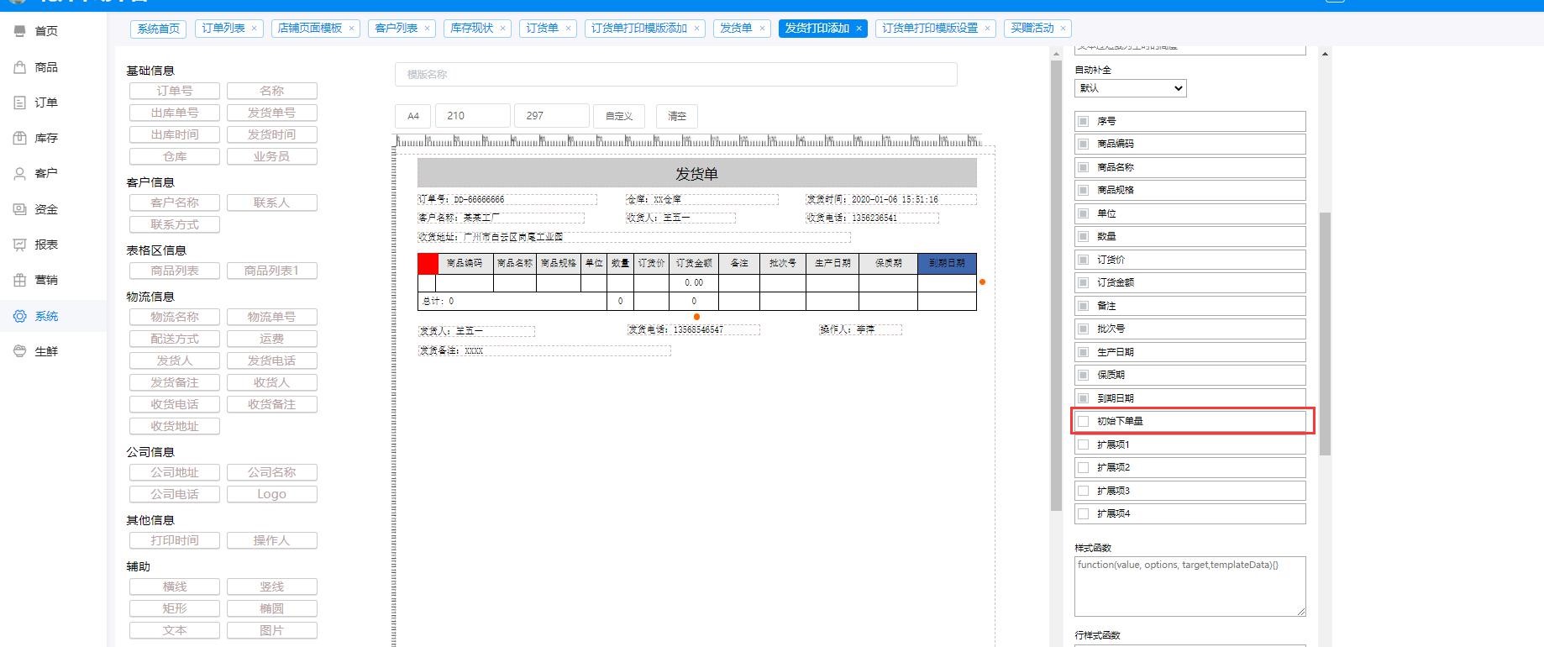Select the 客户 person icon

[x=20, y=173]
